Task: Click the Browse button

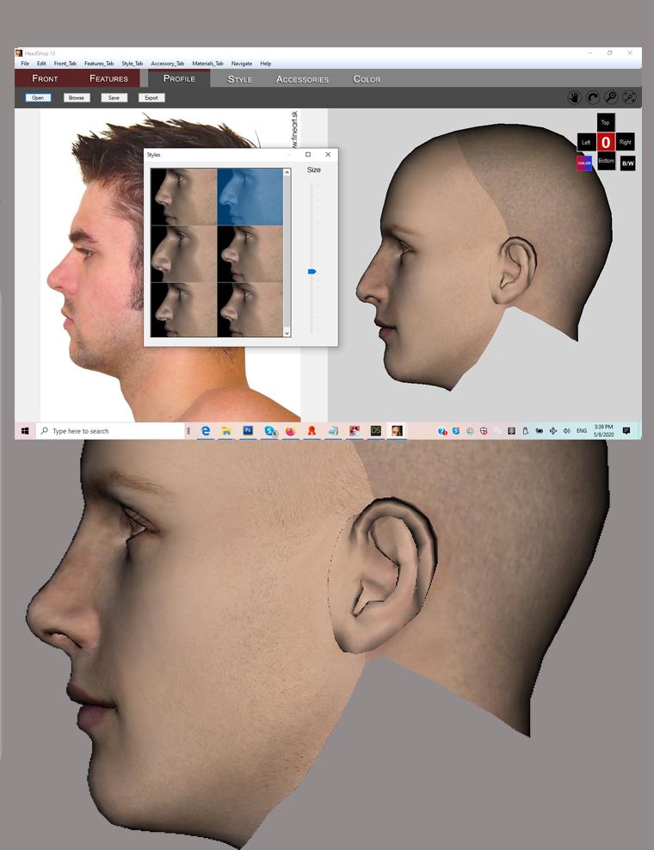Action: click(x=76, y=97)
